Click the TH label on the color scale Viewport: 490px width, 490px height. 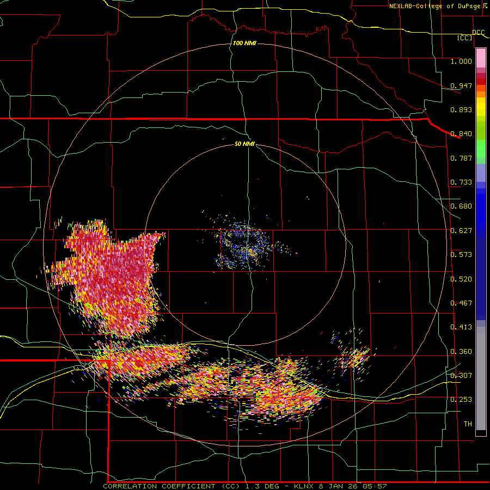click(468, 424)
